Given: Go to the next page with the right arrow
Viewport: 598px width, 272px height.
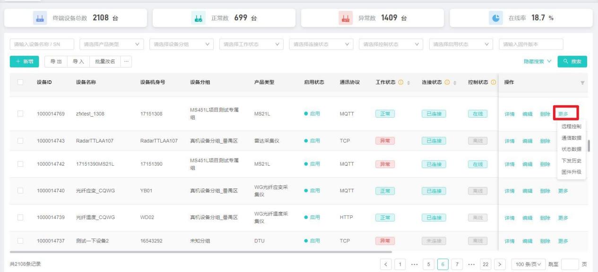Looking at the screenshot, I should coord(502,263).
